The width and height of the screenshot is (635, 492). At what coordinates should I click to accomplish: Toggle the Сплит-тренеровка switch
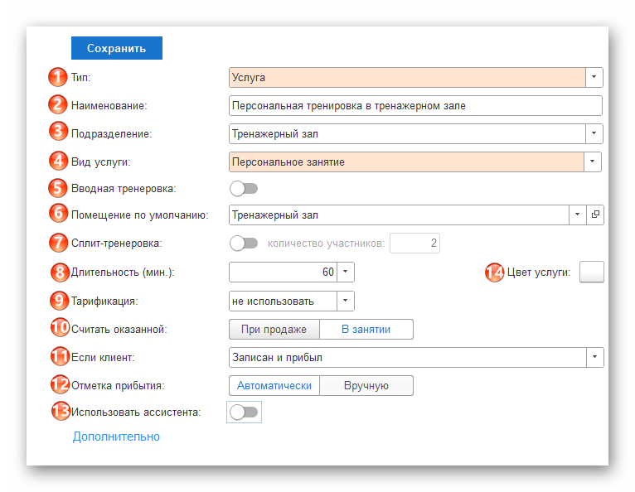pos(244,244)
